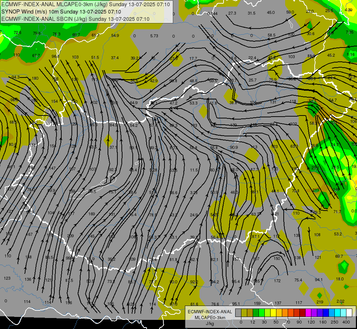Image resolution: width=357 pixels, height=329 pixels.
Task: Click the dark red legend swatch
Action: pyautogui.click(x=303, y=313)
